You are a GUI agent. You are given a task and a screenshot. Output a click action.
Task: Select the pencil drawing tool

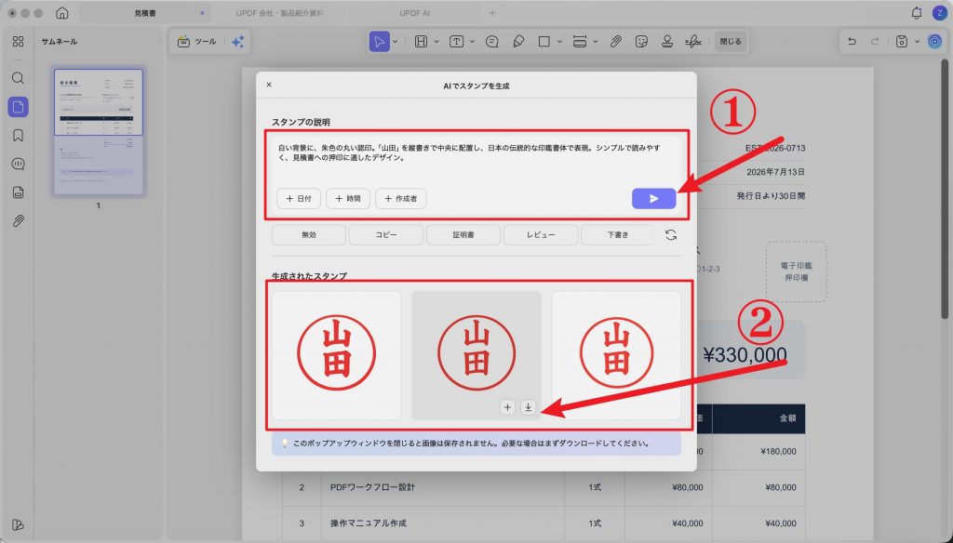click(518, 41)
